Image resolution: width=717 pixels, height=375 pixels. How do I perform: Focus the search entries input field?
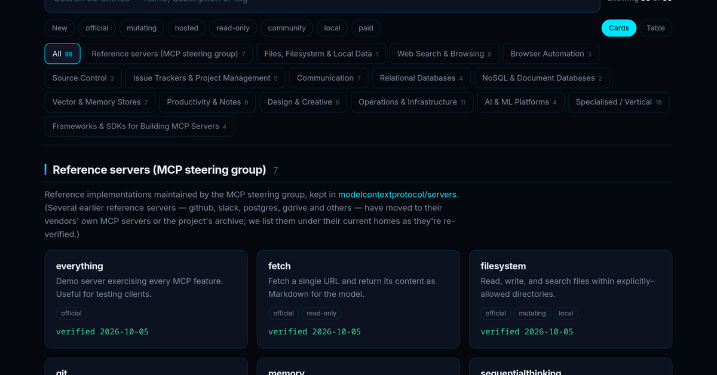323,5
